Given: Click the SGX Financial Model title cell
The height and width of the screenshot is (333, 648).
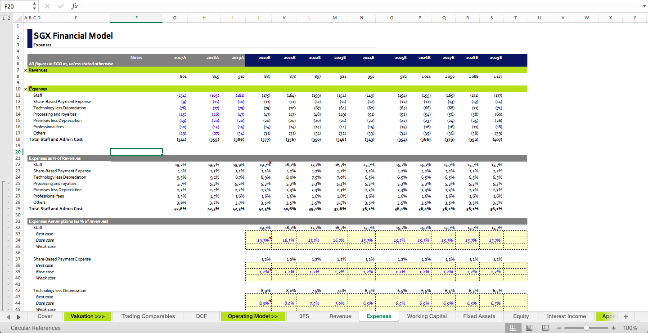Looking at the screenshot, I should pos(73,36).
